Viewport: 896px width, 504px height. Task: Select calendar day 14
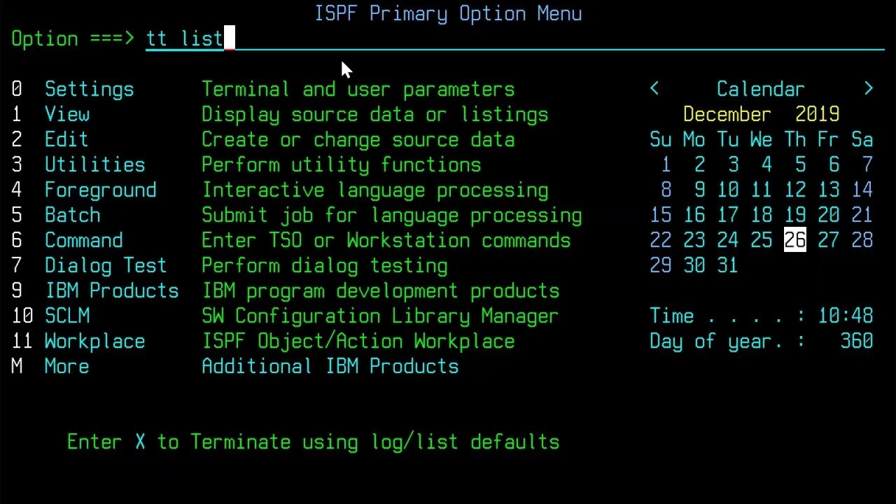point(862,190)
